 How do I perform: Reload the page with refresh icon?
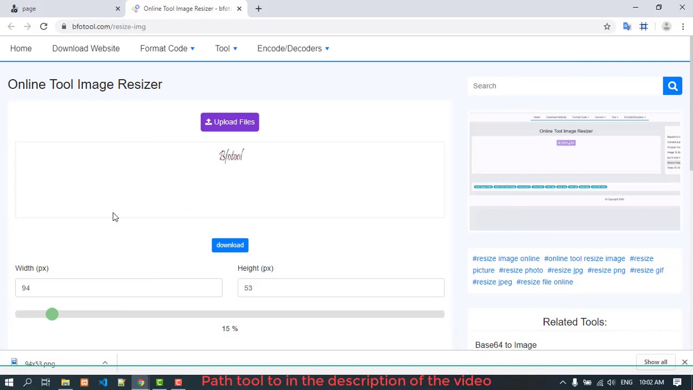tap(44, 27)
